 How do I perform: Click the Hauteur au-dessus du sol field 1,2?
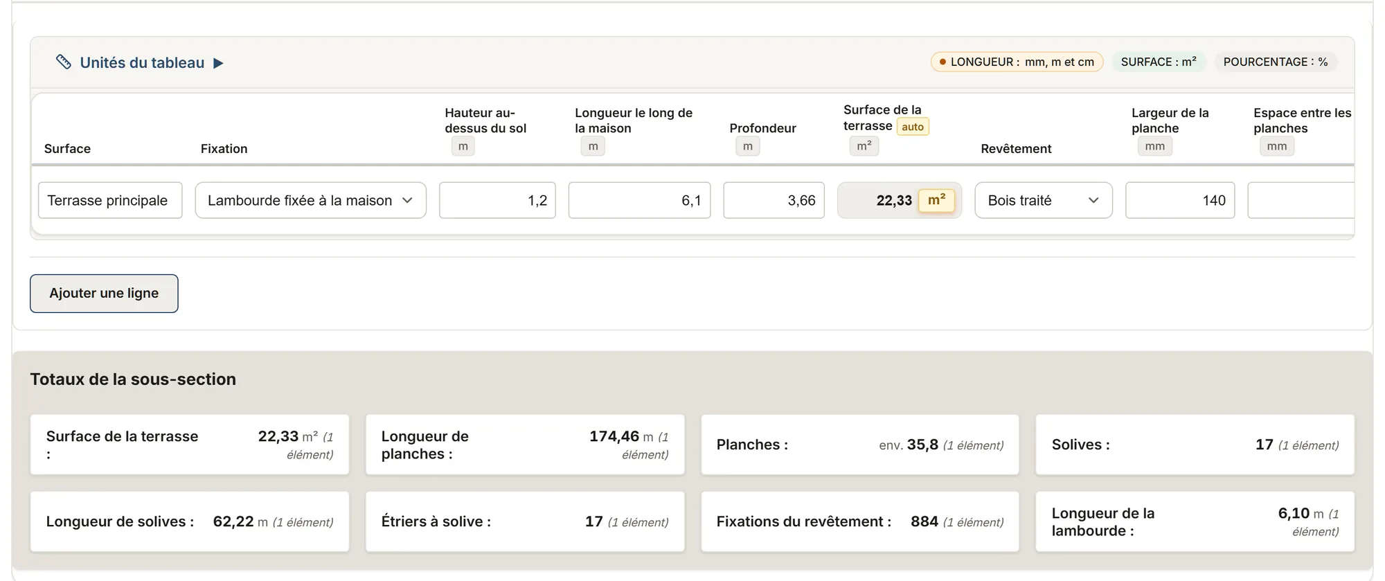coord(497,200)
